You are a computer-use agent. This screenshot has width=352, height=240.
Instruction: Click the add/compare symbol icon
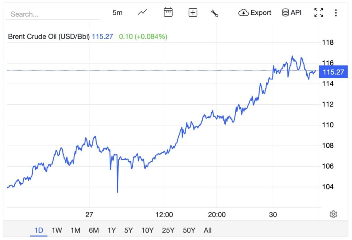coord(192,12)
